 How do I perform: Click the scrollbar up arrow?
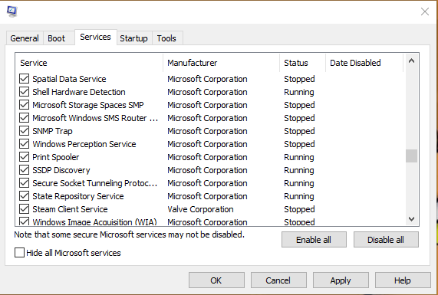tap(411, 61)
